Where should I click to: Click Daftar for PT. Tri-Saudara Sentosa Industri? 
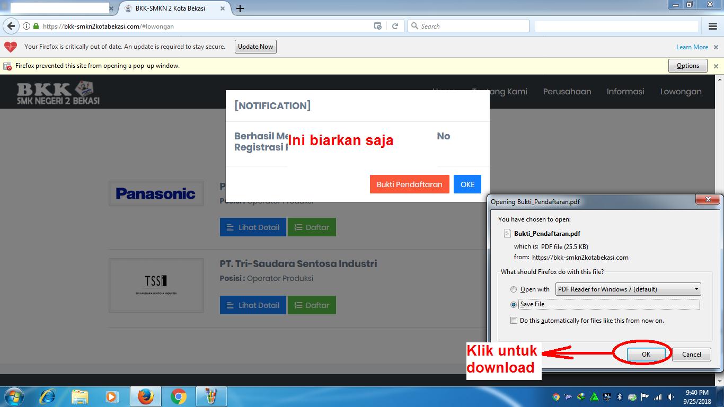(x=312, y=305)
